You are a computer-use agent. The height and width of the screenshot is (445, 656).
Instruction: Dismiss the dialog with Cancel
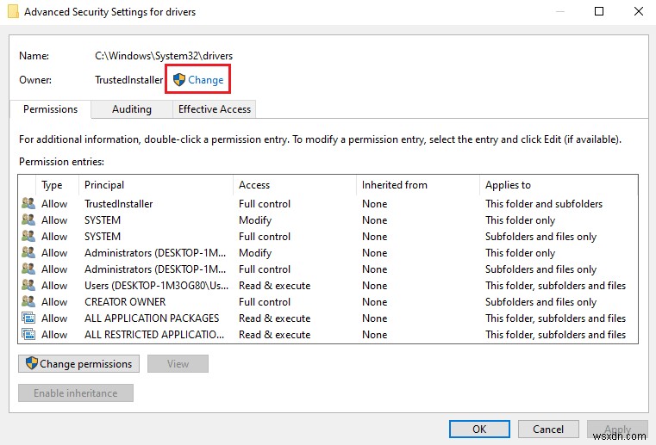(x=548, y=430)
